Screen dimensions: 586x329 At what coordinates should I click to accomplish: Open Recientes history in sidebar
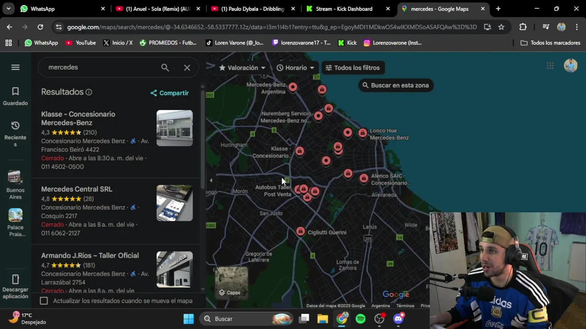pyautogui.click(x=15, y=134)
